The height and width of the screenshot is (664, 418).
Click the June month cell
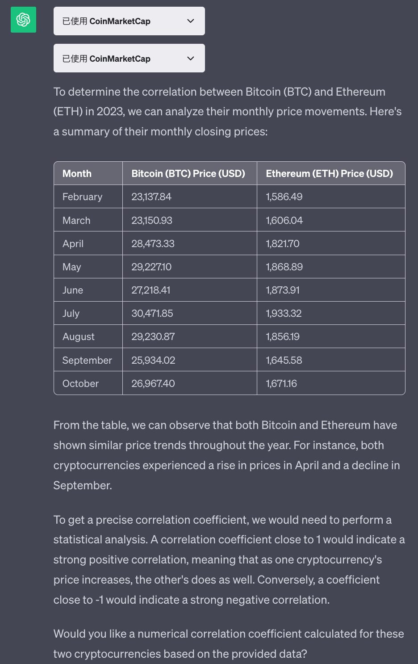[72, 290]
